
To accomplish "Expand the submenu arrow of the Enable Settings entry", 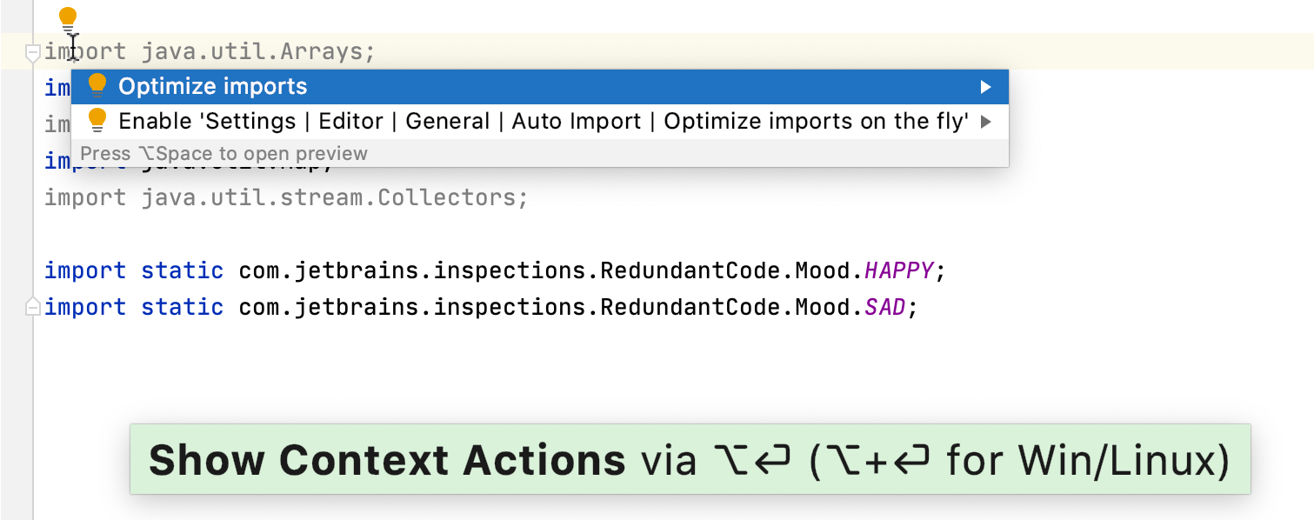I will coord(985,122).
